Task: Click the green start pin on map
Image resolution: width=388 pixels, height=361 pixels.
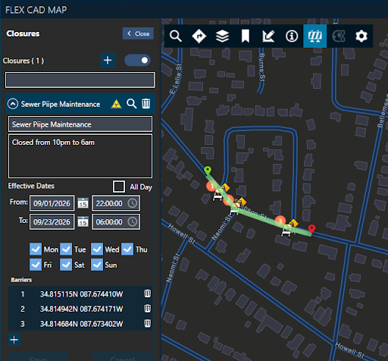Action: (208, 171)
